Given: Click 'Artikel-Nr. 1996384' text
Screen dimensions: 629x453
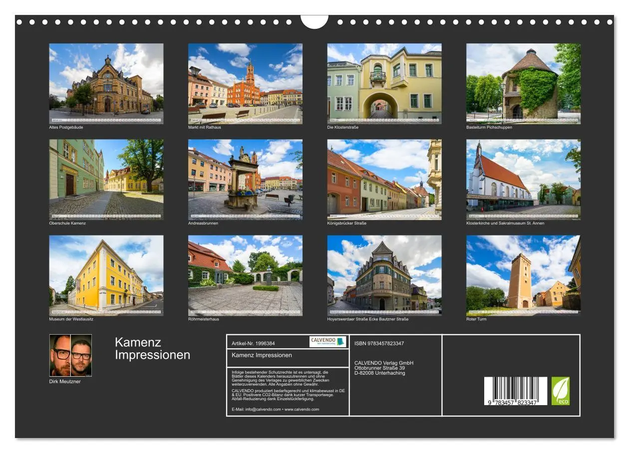Looking at the screenshot, I should tap(254, 344).
